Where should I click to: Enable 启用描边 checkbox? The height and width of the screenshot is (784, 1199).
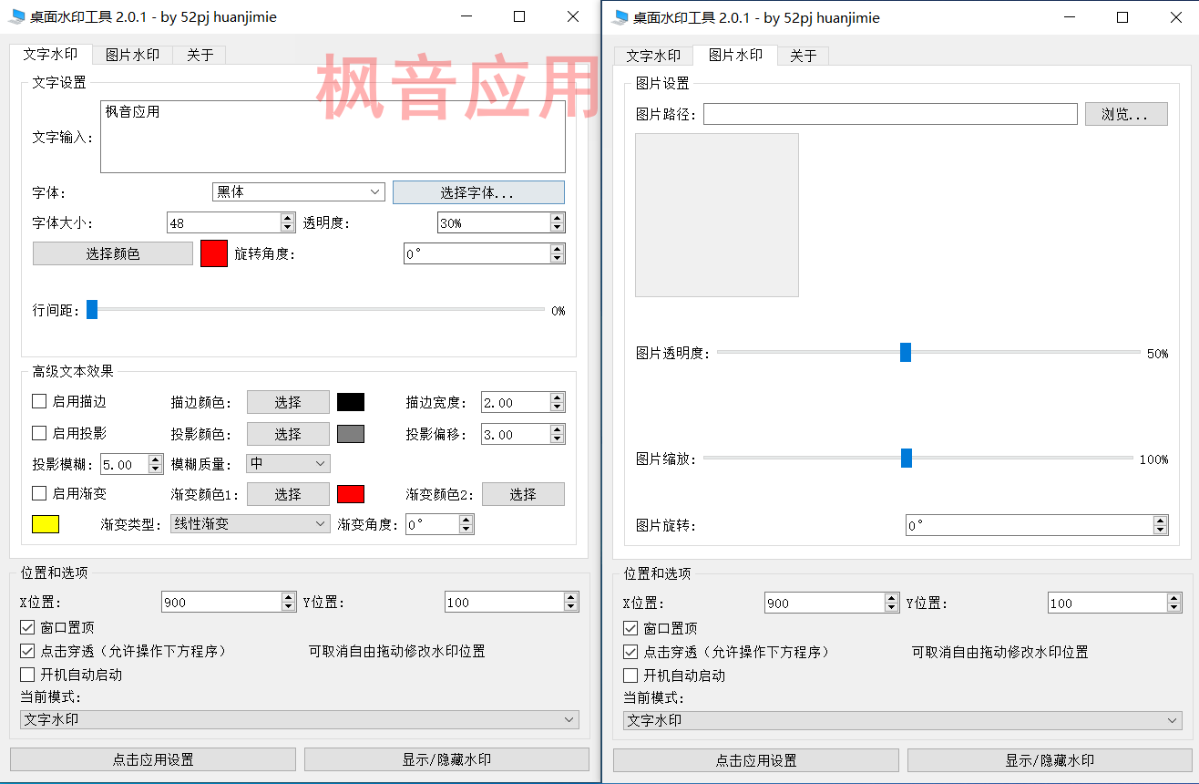(x=39, y=401)
